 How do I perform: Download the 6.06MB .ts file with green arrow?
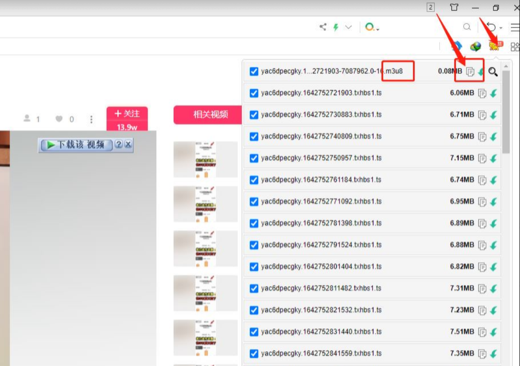(493, 93)
